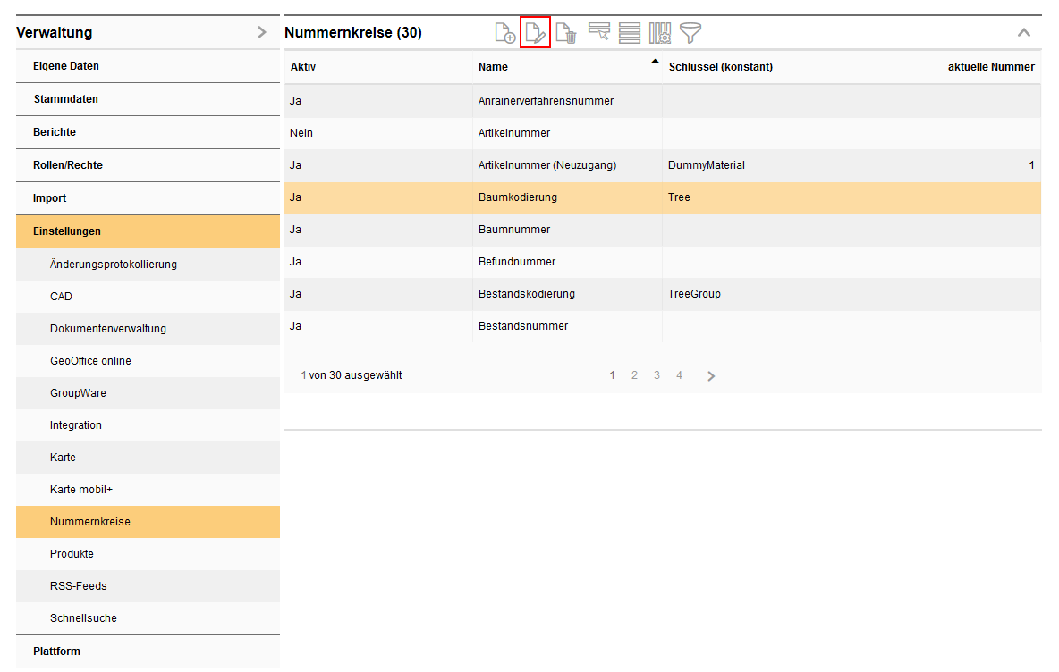The image size is (1059, 672).
Task: Expand the Stammdaten section
Action: [x=65, y=99]
